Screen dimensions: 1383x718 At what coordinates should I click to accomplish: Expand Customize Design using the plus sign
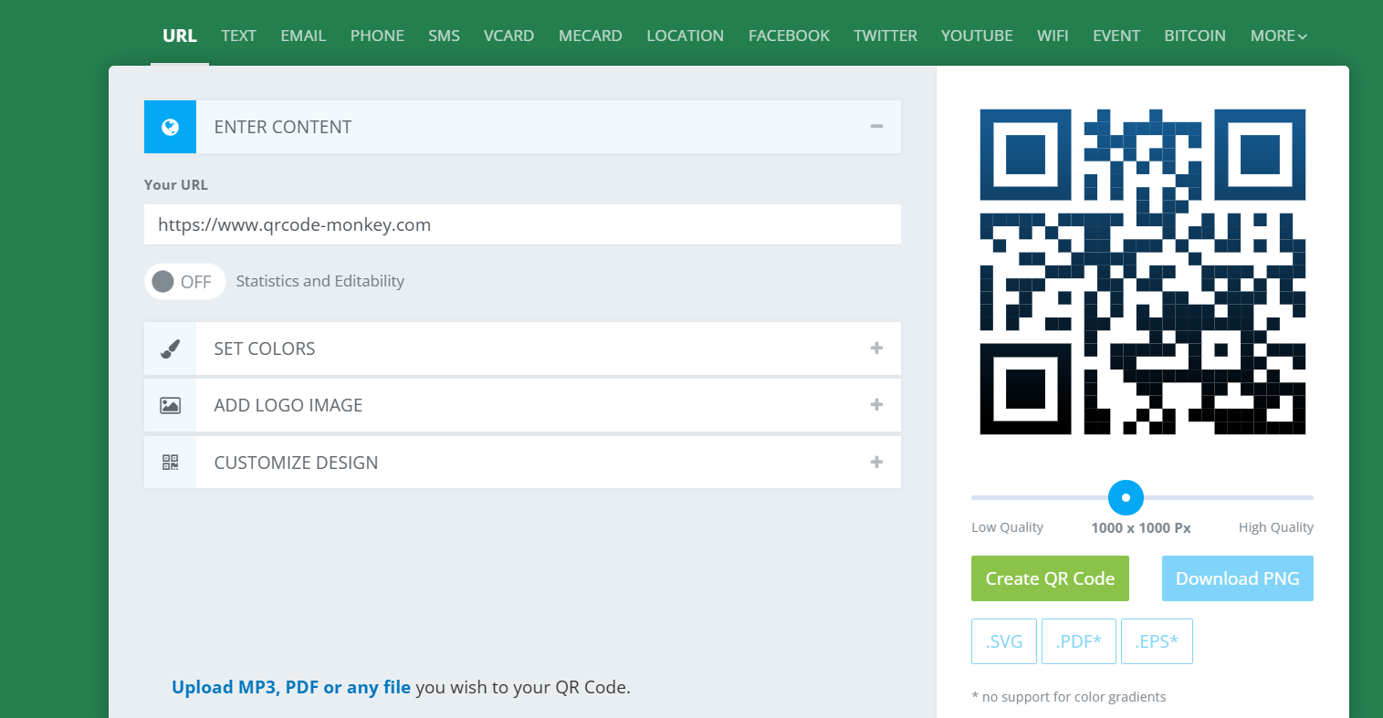[x=876, y=462]
